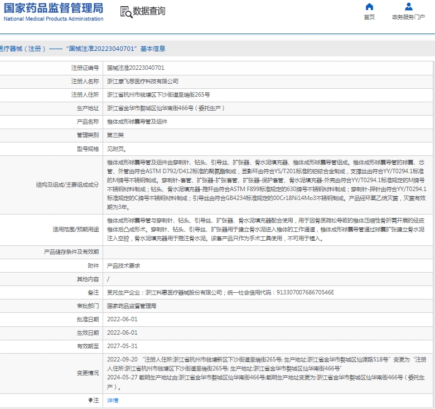Click the 见附页。 specification value
Screen dimensions: 435x409
coord(117,149)
